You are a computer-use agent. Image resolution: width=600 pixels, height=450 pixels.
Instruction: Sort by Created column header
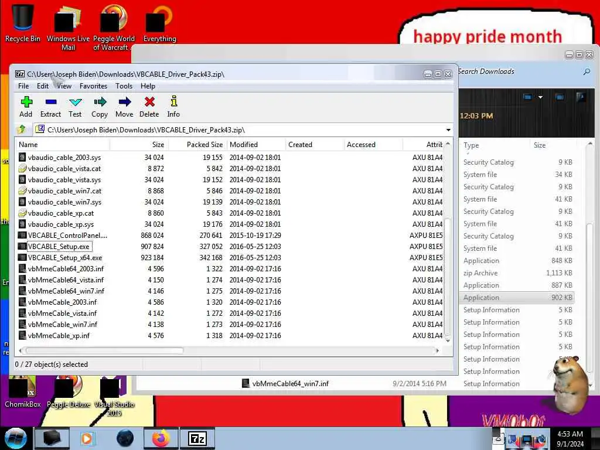point(315,145)
